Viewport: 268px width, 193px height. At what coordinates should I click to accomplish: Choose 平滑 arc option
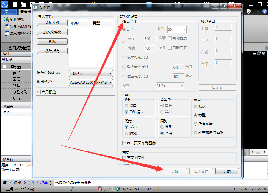162,133
